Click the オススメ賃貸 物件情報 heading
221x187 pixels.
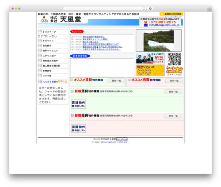pos(88,80)
